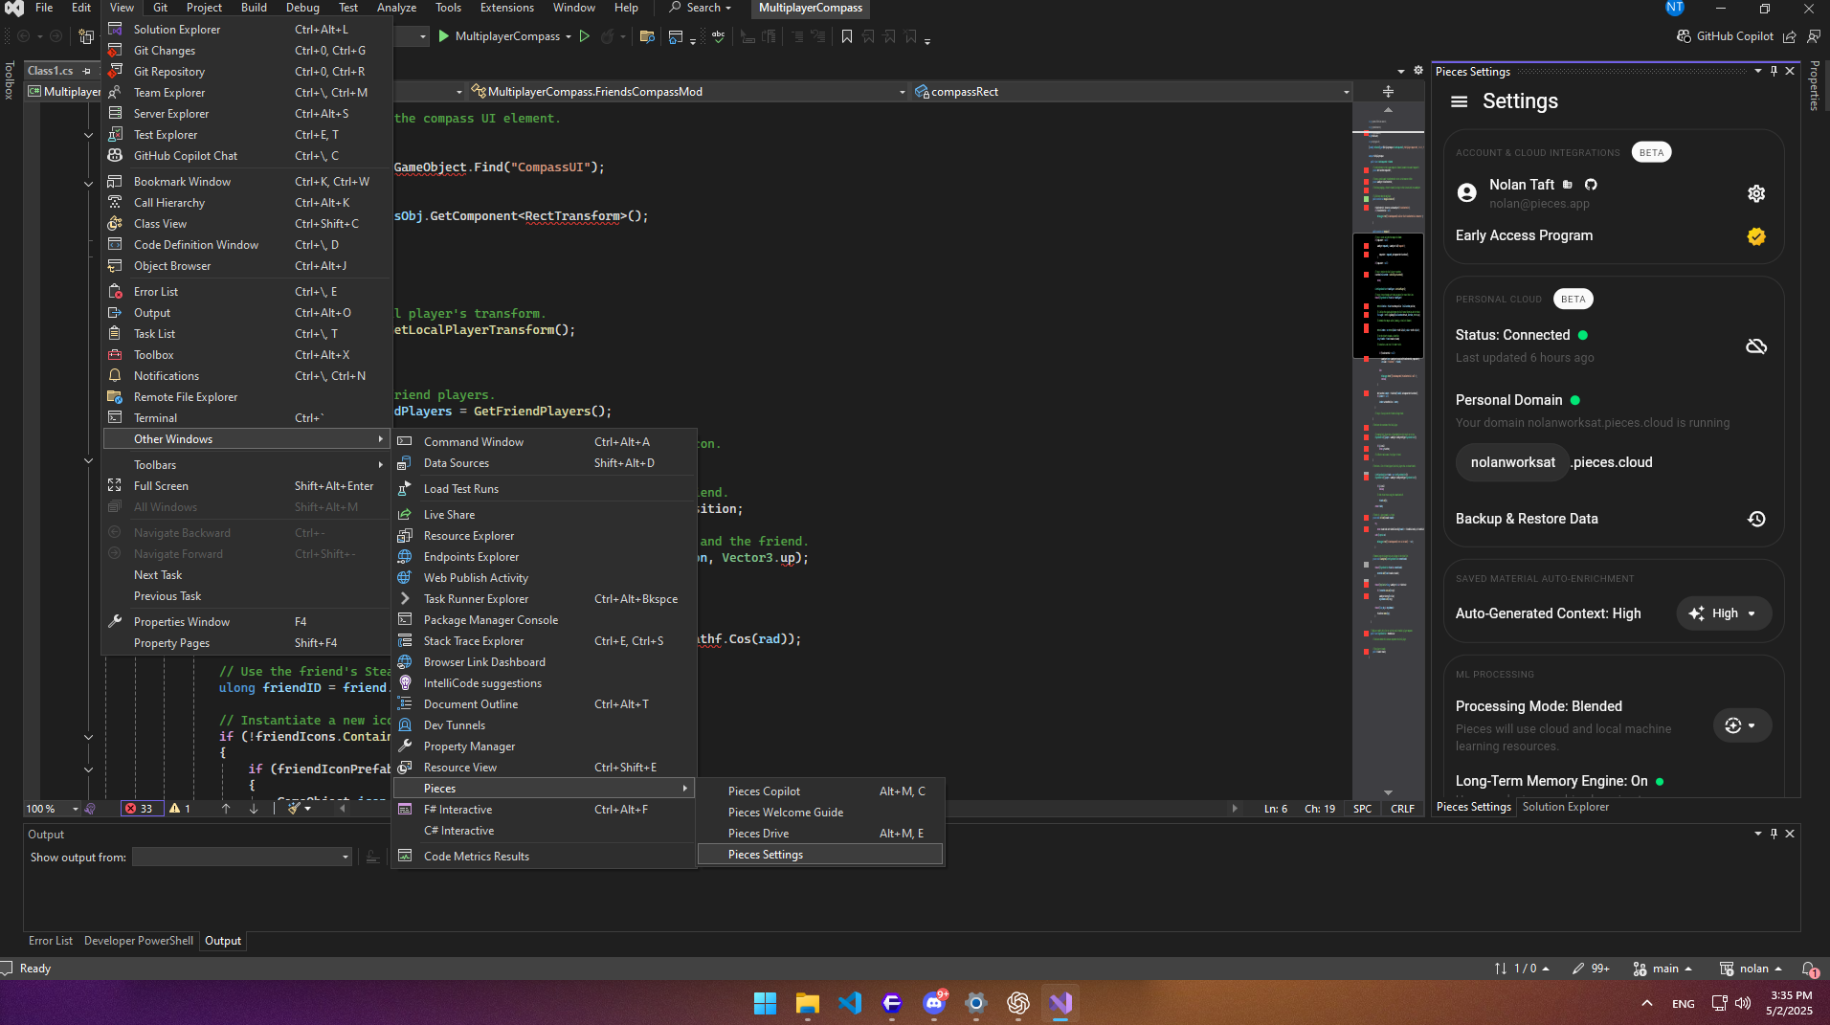The image size is (1830, 1025).
Task: Open account settings gear for Nolan Taft
Action: click(x=1755, y=193)
